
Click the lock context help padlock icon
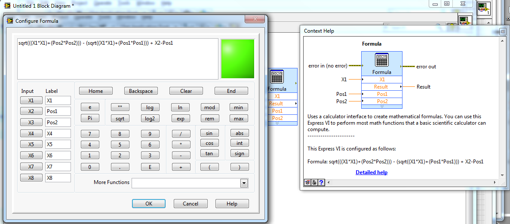314,182
